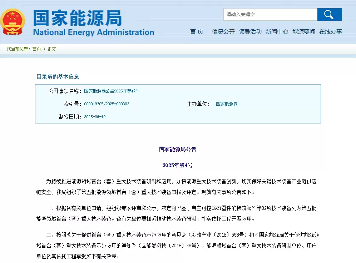This screenshot has height=263, width=356.
Task: Click the search magnifying glass icon
Action: (x=329, y=14)
